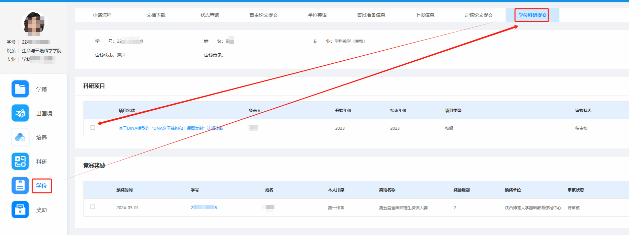Open the 奖助 money bag icon
The image size is (629, 235).
point(20,210)
